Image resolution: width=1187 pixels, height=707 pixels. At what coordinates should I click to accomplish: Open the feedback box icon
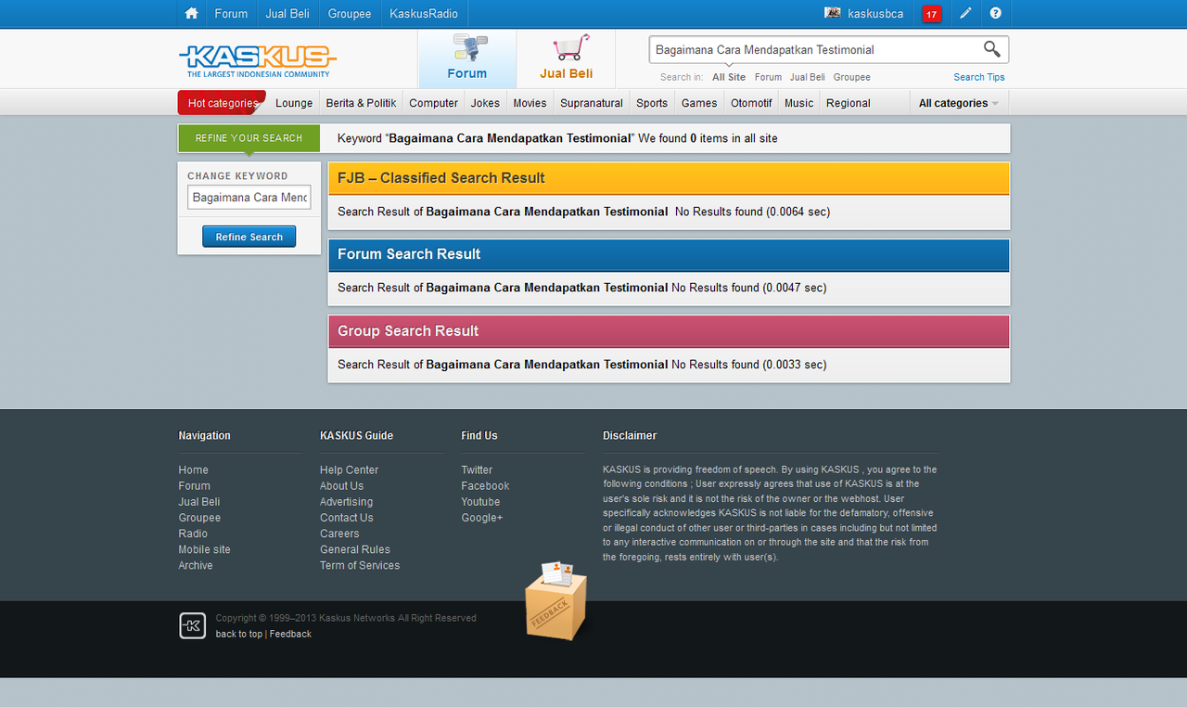click(555, 600)
